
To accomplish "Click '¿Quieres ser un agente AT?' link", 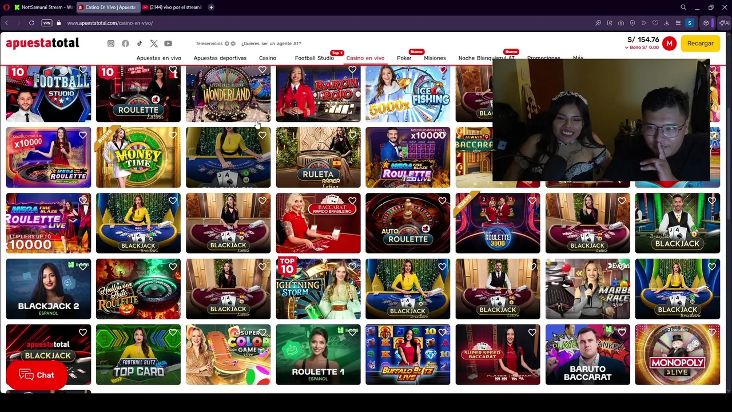I will [x=271, y=43].
